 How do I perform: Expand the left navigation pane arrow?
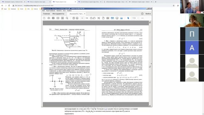42,64
